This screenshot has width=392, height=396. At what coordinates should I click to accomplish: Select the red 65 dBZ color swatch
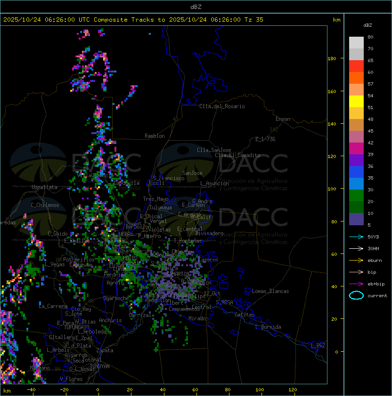click(x=356, y=66)
